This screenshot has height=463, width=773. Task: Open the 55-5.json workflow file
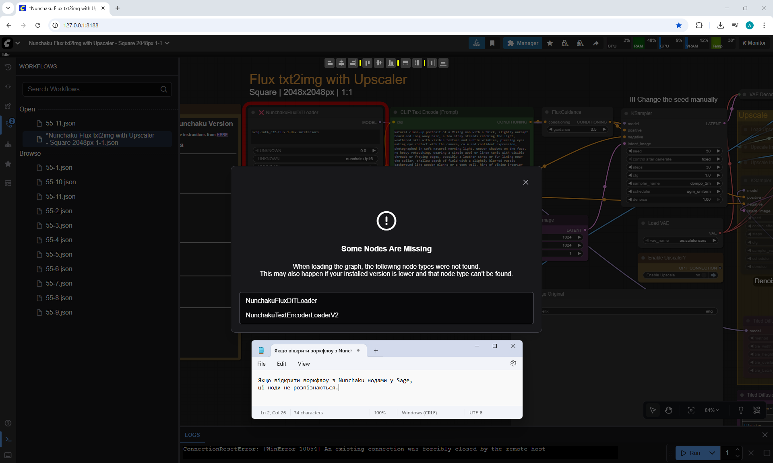(59, 254)
